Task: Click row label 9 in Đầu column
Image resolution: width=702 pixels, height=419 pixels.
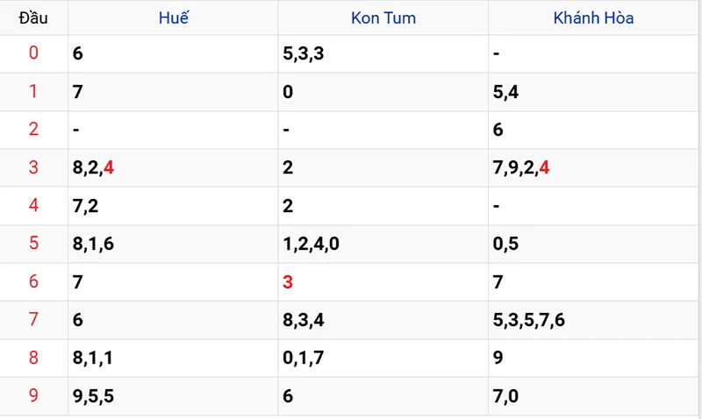Action: (x=33, y=396)
